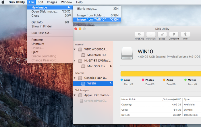Select Run First Aid in File menu
201x127 pixels.
[x=41, y=33]
